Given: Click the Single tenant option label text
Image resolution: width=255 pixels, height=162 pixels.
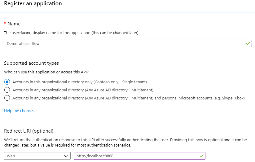Looking at the screenshot, I should (x=80, y=82).
